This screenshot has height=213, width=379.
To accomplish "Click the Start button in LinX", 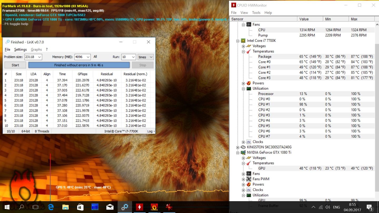I will tap(15, 65).
